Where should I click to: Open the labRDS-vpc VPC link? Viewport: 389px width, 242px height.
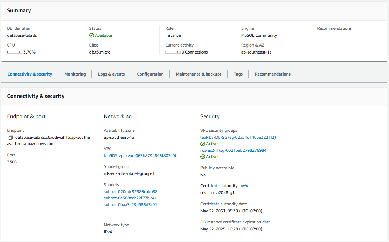[x=140, y=156]
